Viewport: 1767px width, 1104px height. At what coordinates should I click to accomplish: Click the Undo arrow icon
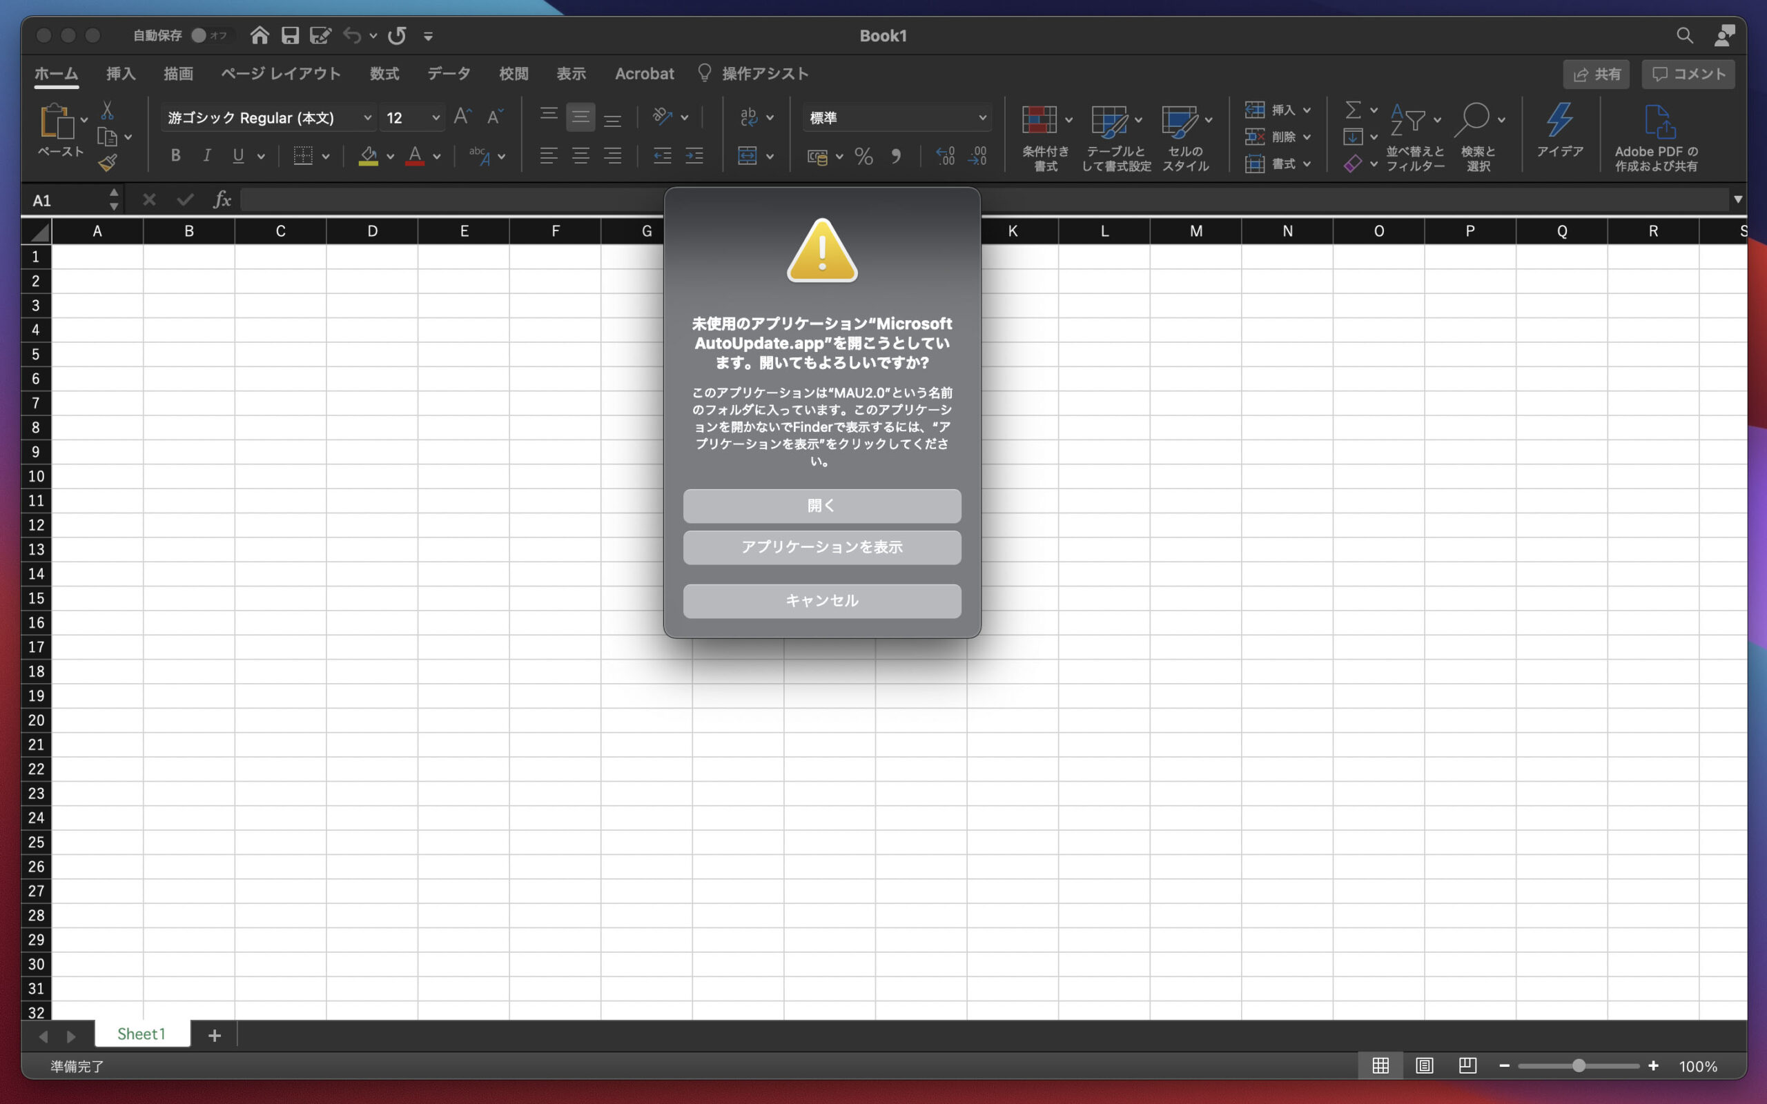point(352,35)
